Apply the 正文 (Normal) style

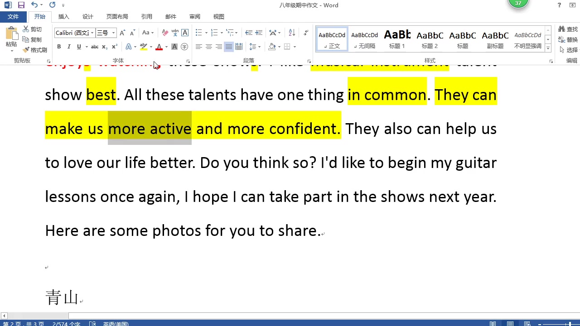pos(332,39)
